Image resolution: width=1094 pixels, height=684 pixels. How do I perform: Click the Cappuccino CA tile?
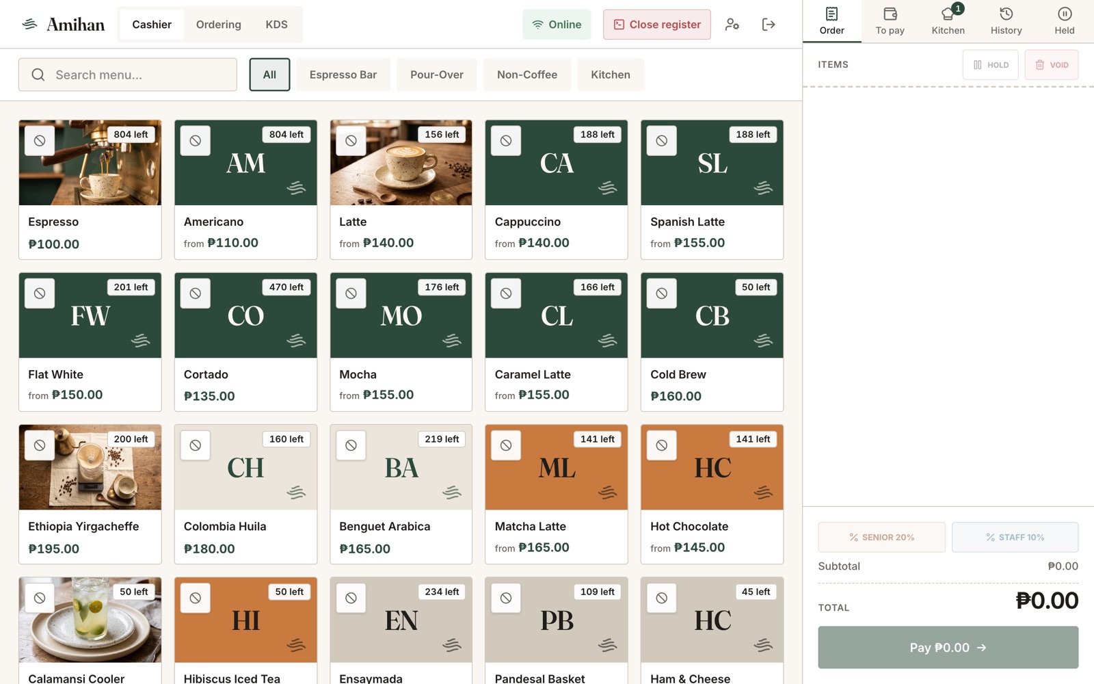pos(557,163)
